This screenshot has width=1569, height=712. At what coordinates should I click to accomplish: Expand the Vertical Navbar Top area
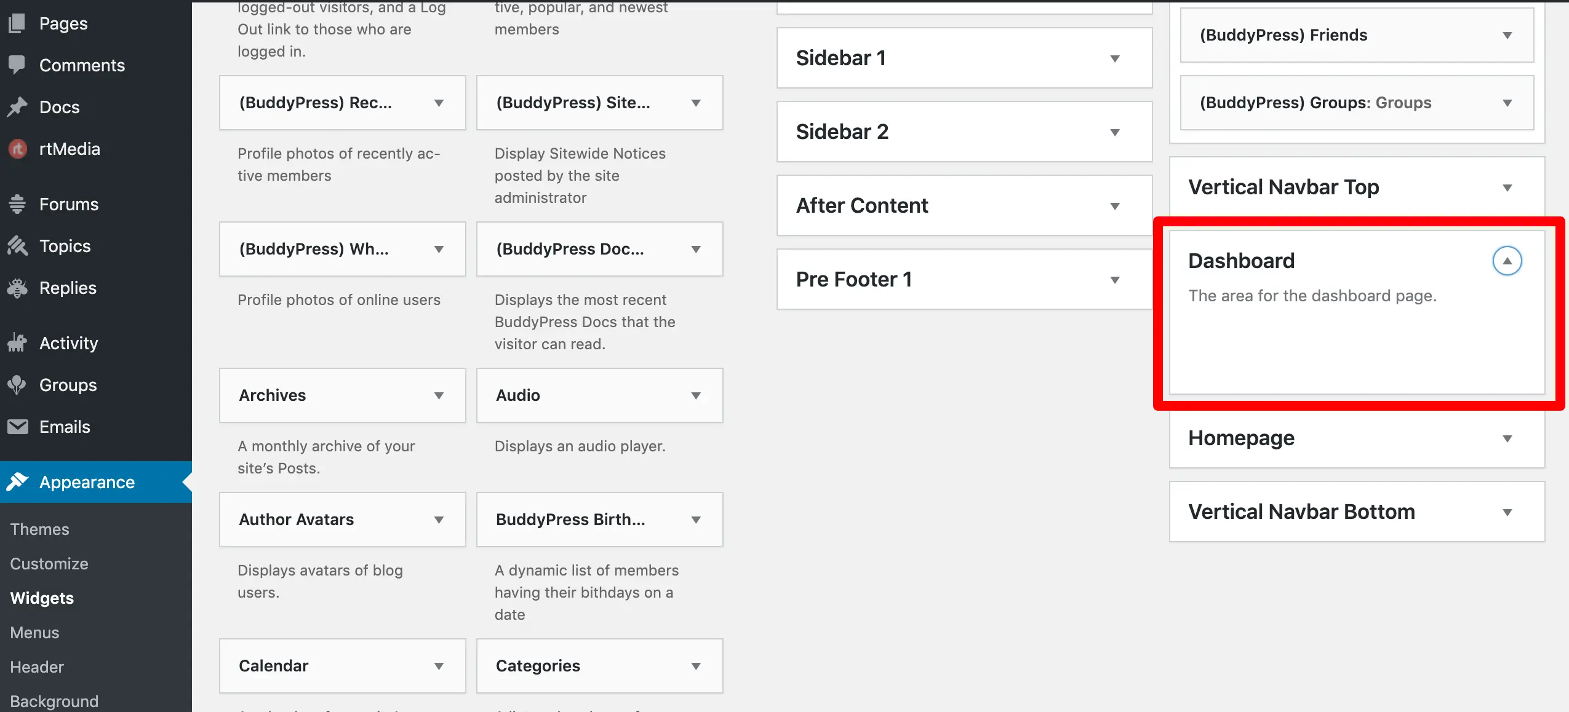pyautogui.click(x=1507, y=188)
